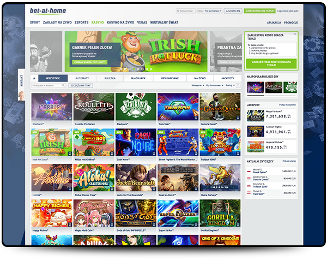Open the Sport menu
This screenshot has width=327, height=259.
[x=35, y=22]
